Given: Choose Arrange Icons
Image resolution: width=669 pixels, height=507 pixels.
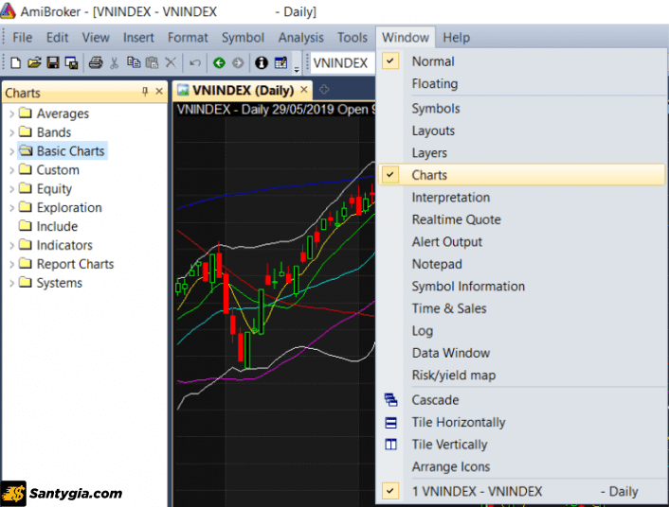Looking at the screenshot, I should click(521, 466).
